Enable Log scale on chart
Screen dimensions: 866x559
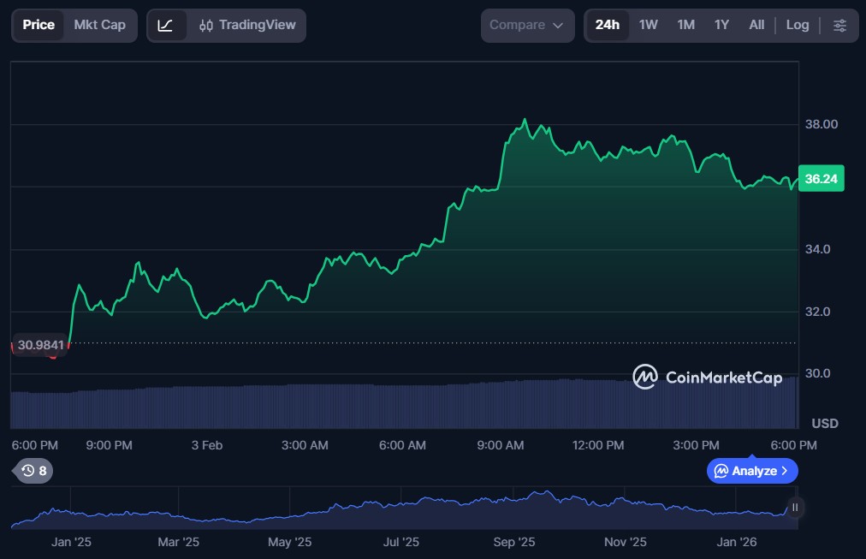(797, 25)
